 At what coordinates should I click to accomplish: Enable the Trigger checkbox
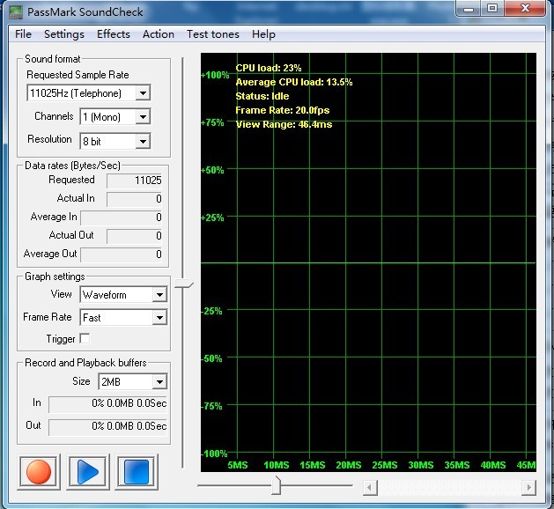point(85,339)
